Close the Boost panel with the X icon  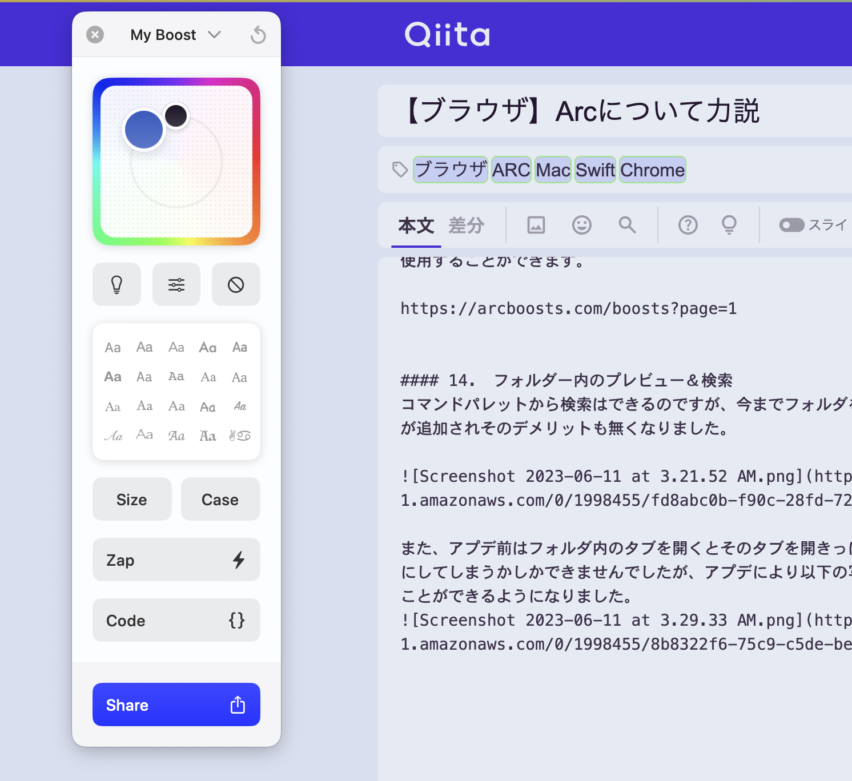pos(95,35)
